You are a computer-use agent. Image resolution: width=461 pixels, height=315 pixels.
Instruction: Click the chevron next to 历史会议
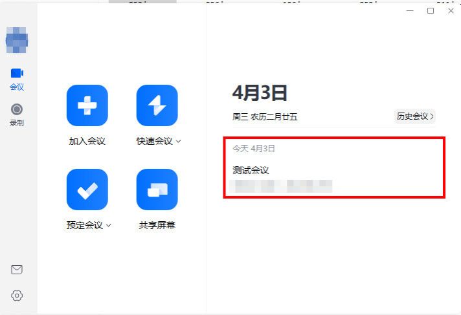click(432, 116)
